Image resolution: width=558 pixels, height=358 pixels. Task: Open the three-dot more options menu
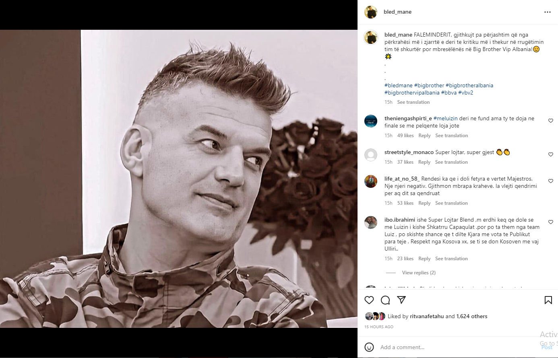547,12
